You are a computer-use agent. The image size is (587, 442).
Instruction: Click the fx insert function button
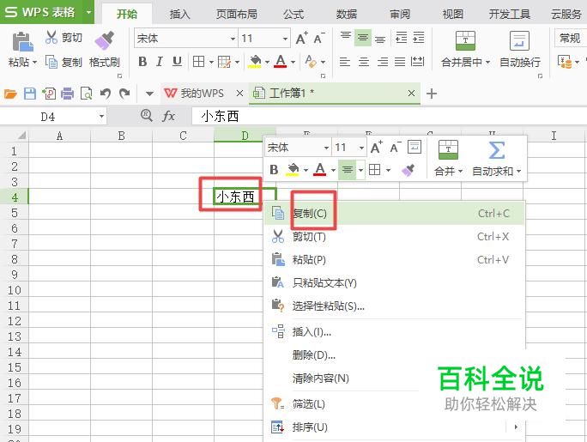click(x=169, y=116)
